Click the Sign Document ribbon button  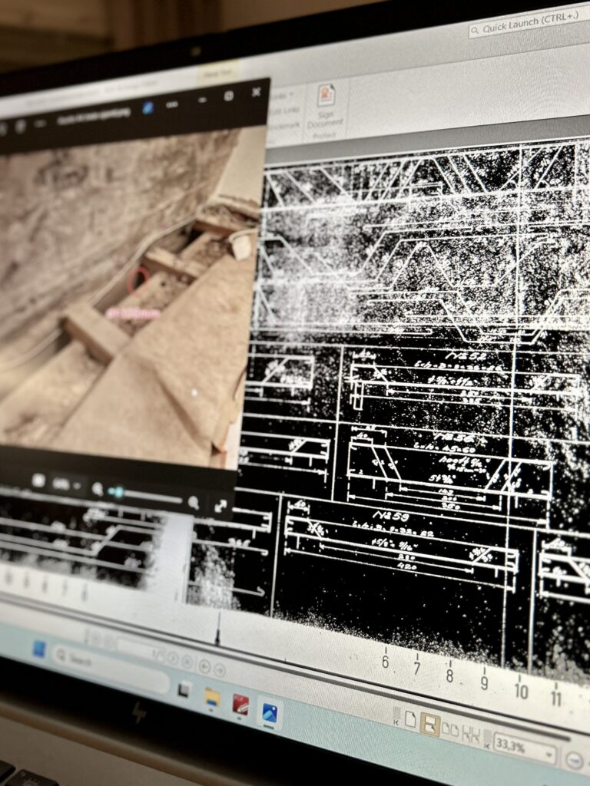tap(326, 107)
